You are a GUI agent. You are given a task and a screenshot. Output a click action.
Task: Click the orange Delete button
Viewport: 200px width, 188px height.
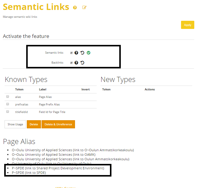[34, 124]
